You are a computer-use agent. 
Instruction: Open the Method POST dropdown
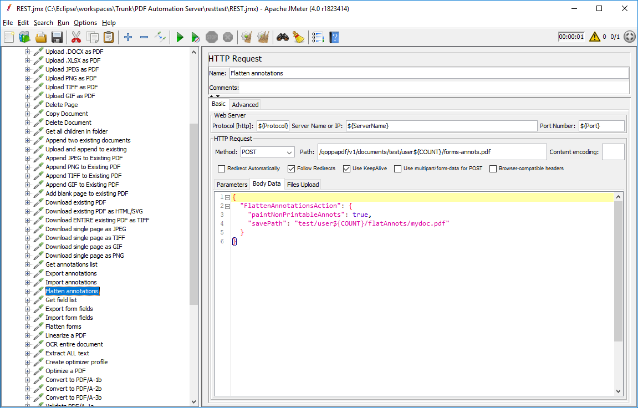(267, 152)
